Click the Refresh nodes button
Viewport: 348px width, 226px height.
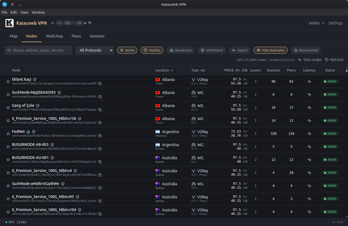point(334,60)
